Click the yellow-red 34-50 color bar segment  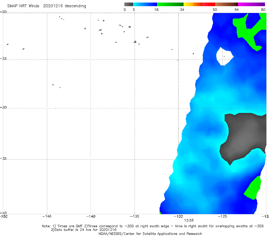[199, 4]
